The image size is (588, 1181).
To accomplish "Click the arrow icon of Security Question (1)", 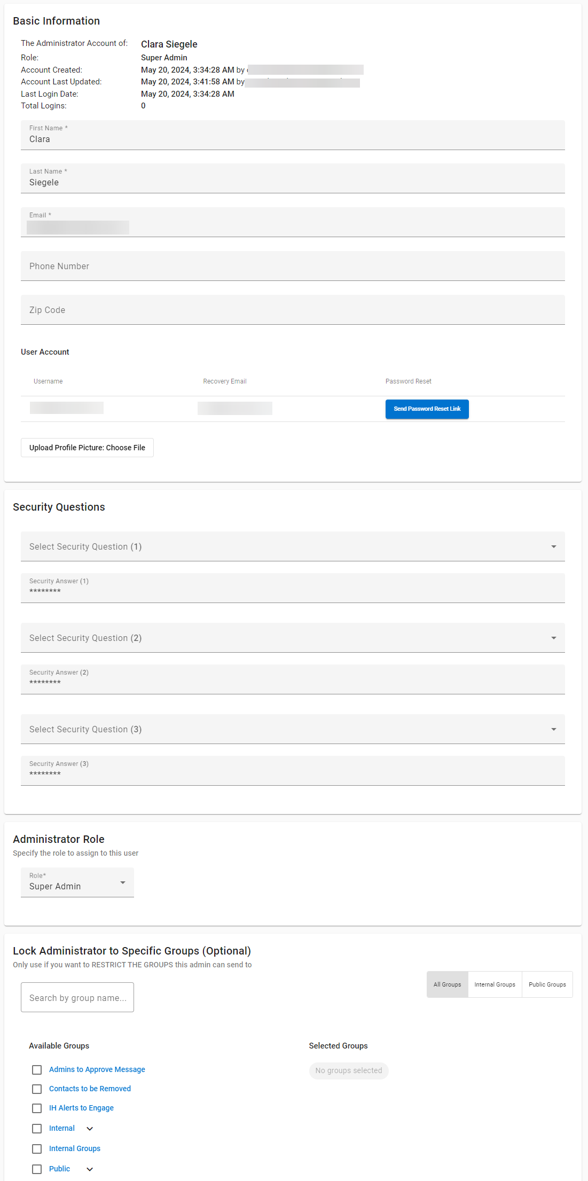I will 554,546.
